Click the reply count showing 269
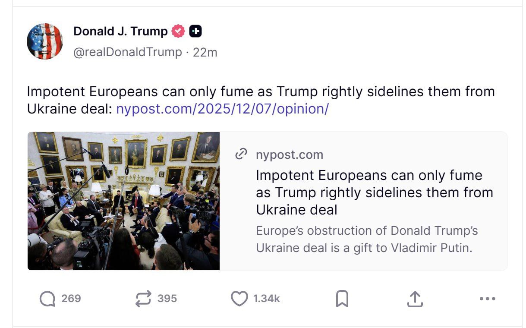The height and width of the screenshot is (328, 526). pos(70,298)
